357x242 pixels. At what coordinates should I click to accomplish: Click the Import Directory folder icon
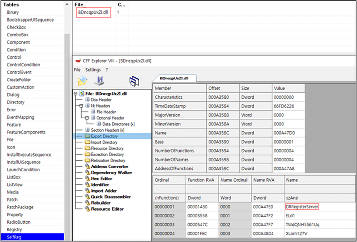click(87, 142)
